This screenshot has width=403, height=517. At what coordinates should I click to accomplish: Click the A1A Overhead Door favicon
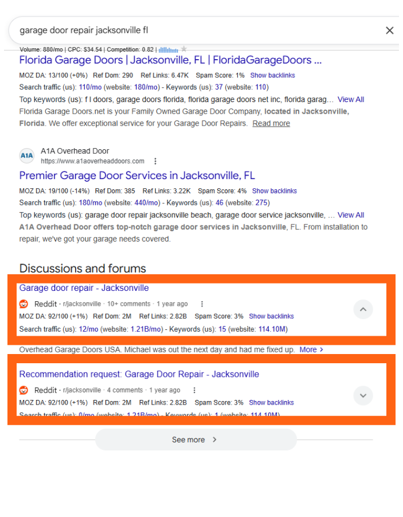click(x=27, y=156)
